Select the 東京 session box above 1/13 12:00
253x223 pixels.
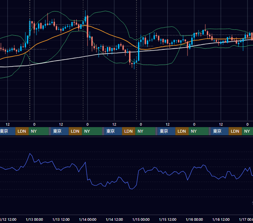pyautogui.click(x=60, y=131)
